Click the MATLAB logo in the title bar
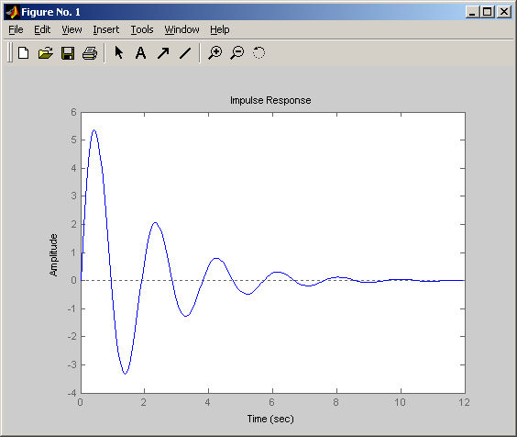Screen dimensions: 517x437 coord(13,12)
